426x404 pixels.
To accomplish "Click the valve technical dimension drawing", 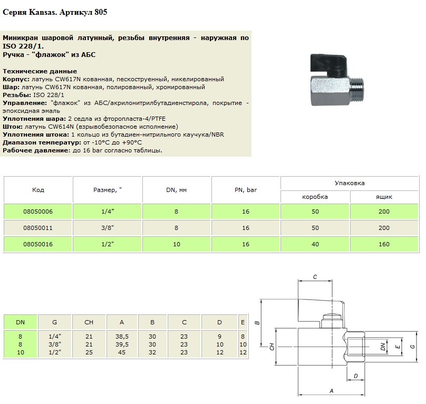I will (x=337, y=338).
